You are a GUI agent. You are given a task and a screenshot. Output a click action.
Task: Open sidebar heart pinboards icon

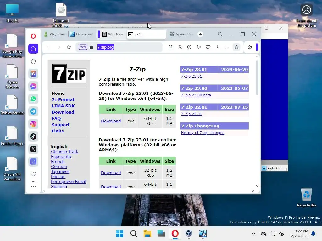[33, 174]
